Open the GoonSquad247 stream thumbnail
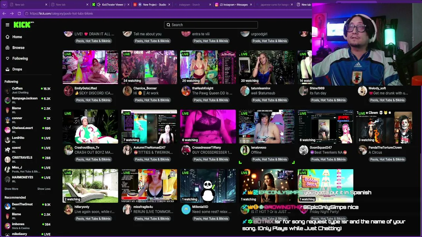Screen dimensions: 422x237 click(x=325, y=126)
